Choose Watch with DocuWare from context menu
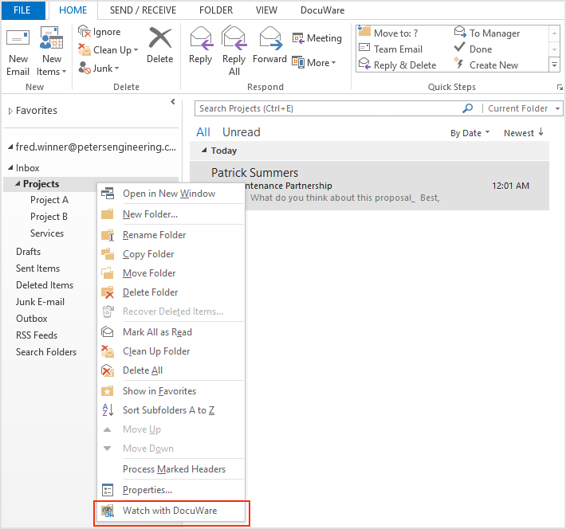This screenshot has width=566, height=529. [169, 511]
